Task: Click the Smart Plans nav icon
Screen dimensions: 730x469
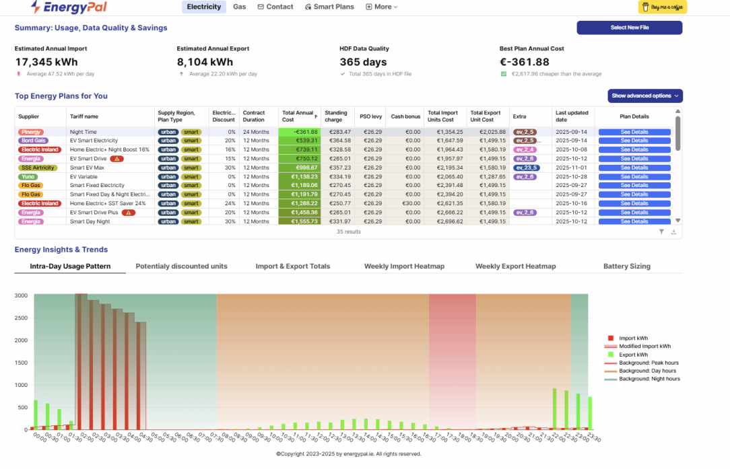Action: [x=308, y=7]
